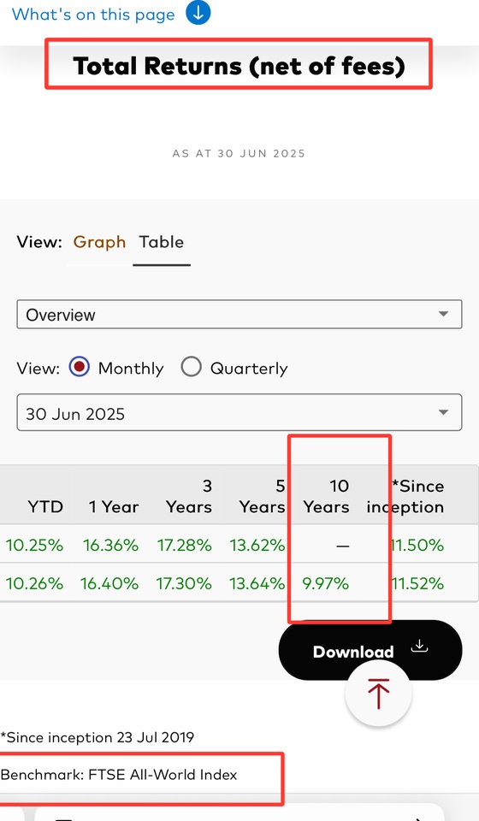Screen dimensions: 479x821
Task: Switch to the Graph view tab
Action: click(99, 242)
